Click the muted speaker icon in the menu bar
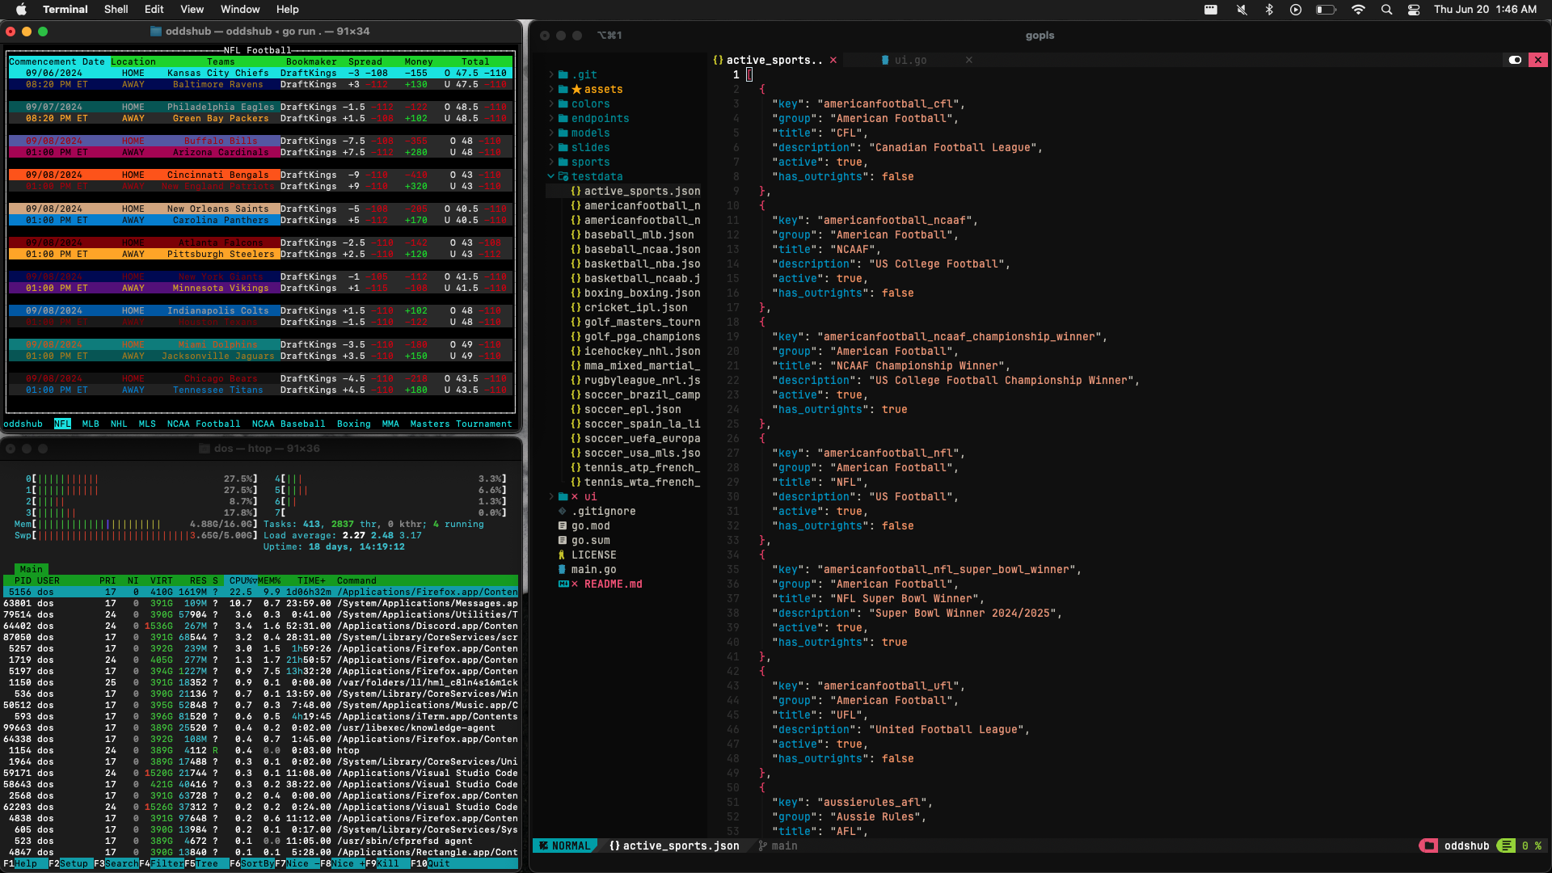 [1240, 10]
